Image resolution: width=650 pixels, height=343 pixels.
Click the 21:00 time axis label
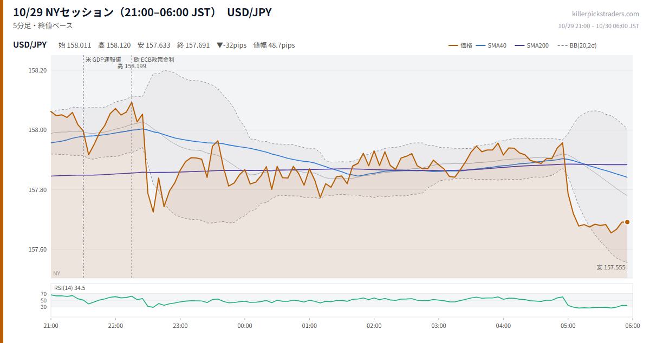click(51, 326)
